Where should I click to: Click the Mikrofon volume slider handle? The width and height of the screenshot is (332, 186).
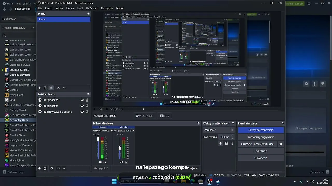tap(98, 139)
